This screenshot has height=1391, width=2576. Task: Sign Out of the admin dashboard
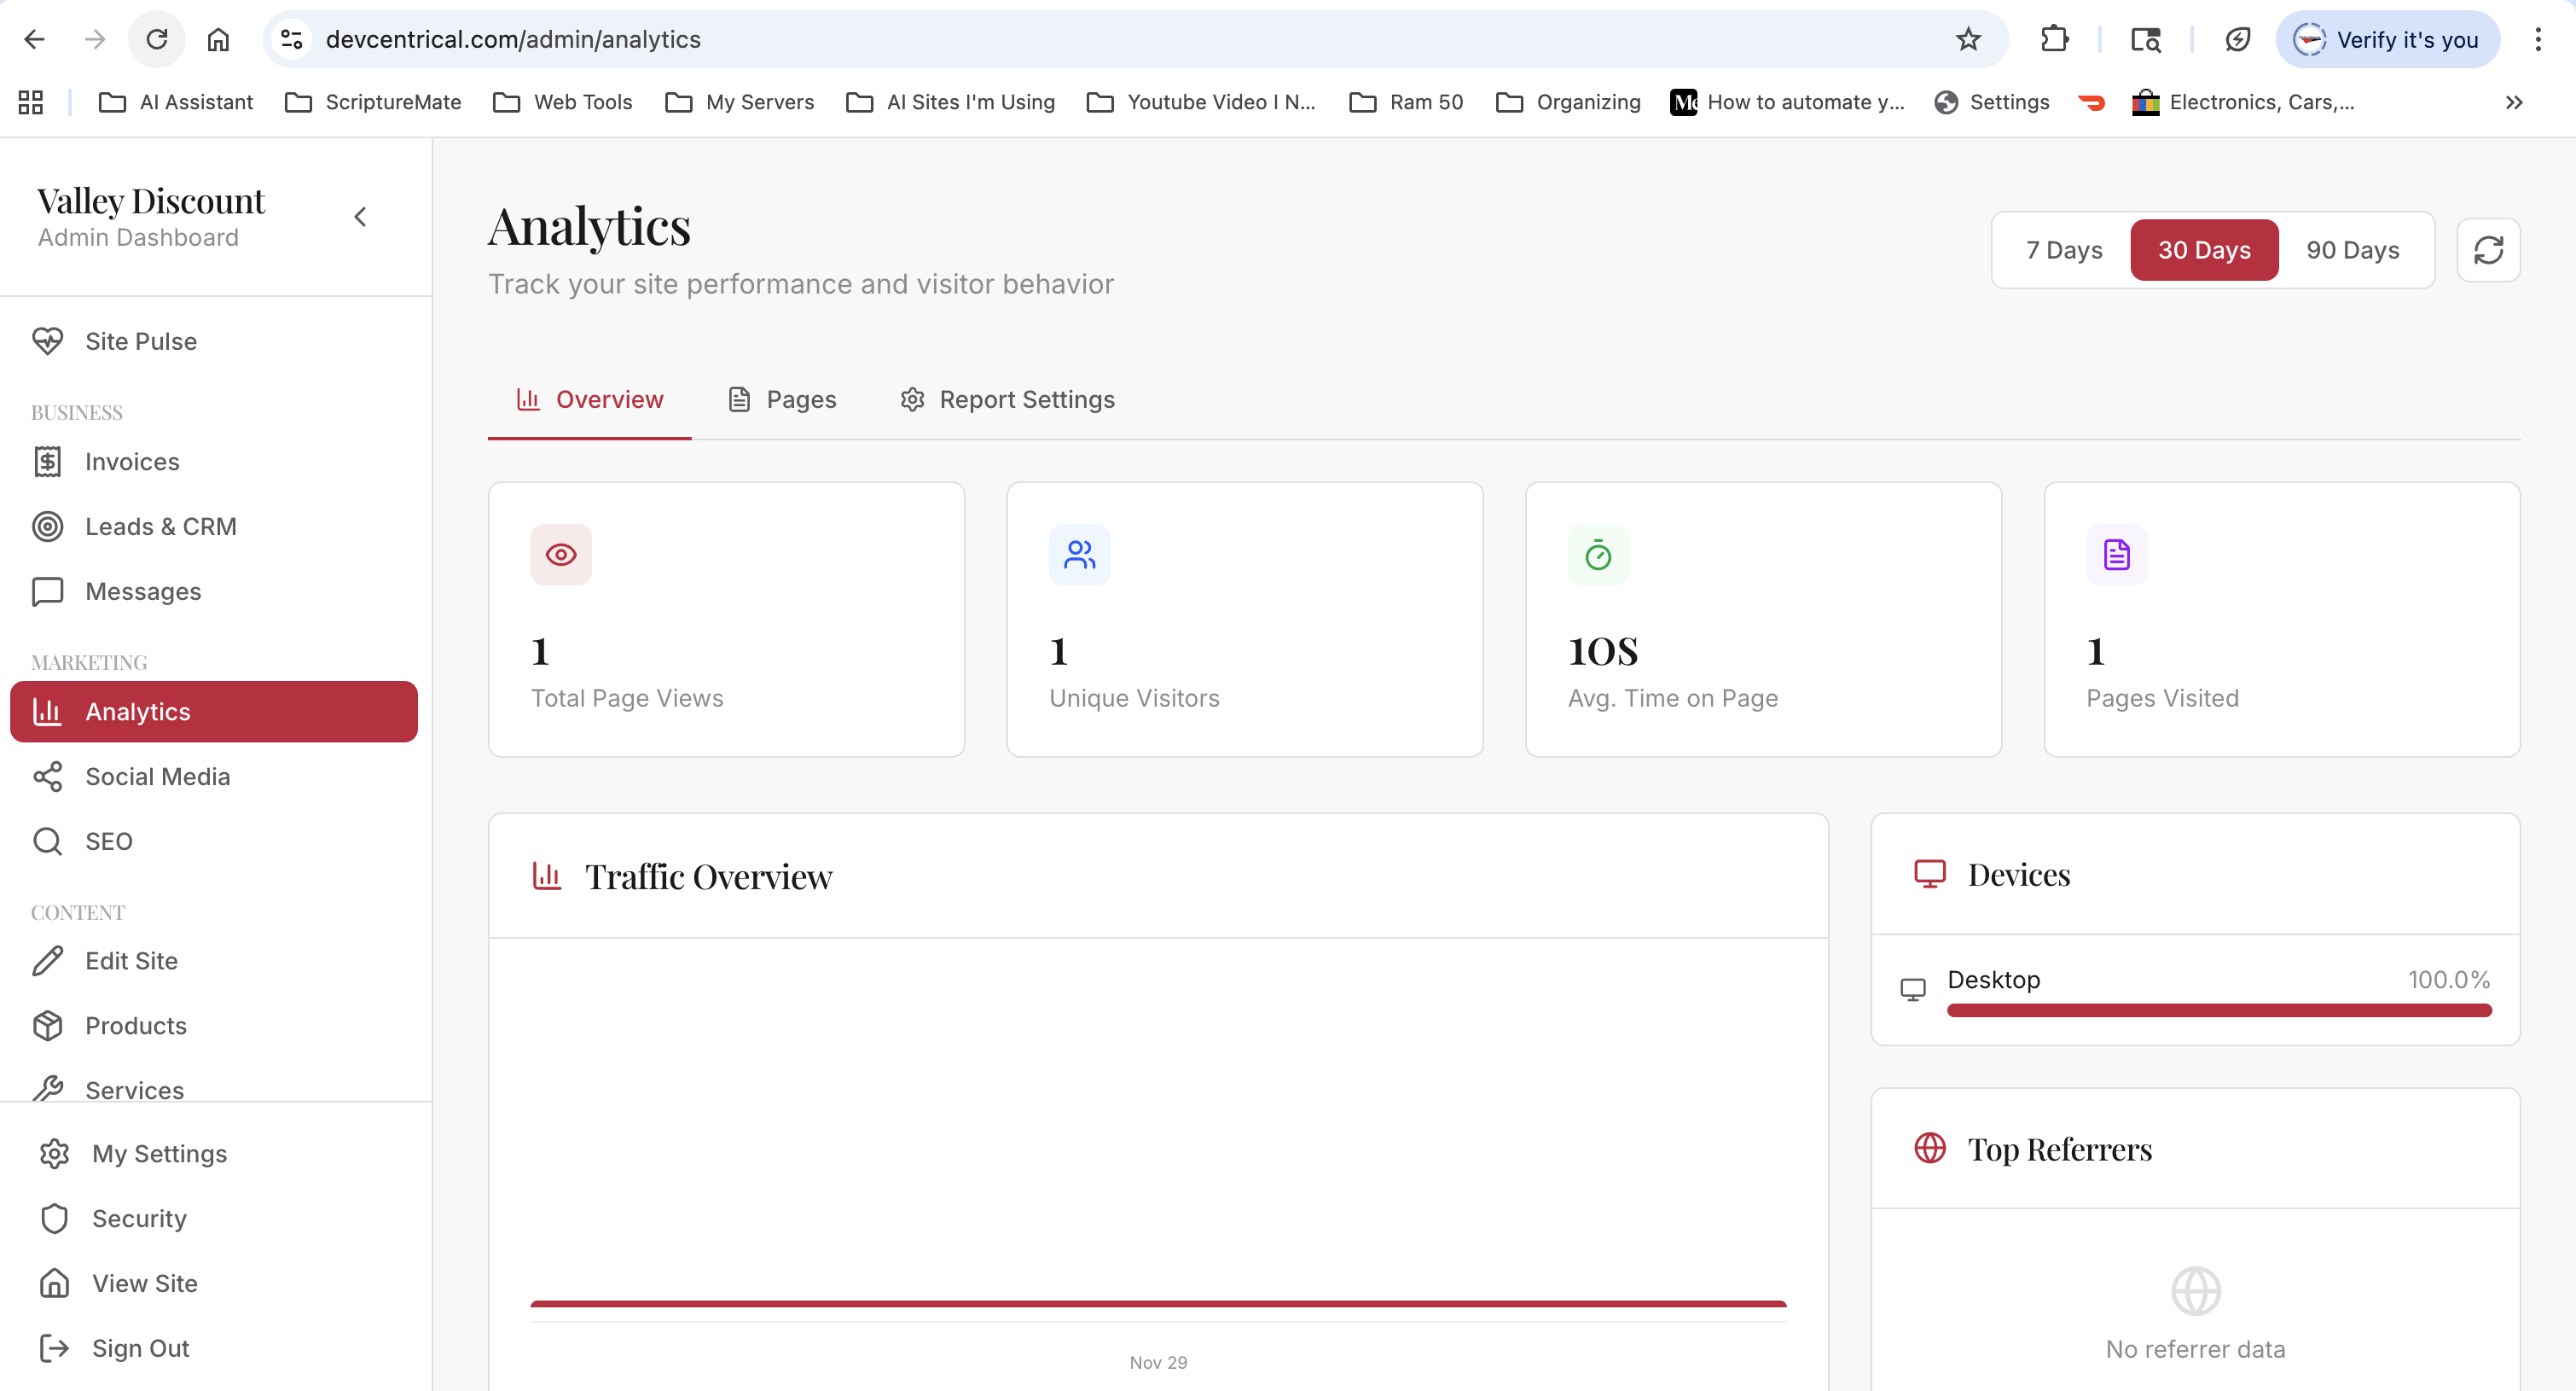(x=139, y=1348)
